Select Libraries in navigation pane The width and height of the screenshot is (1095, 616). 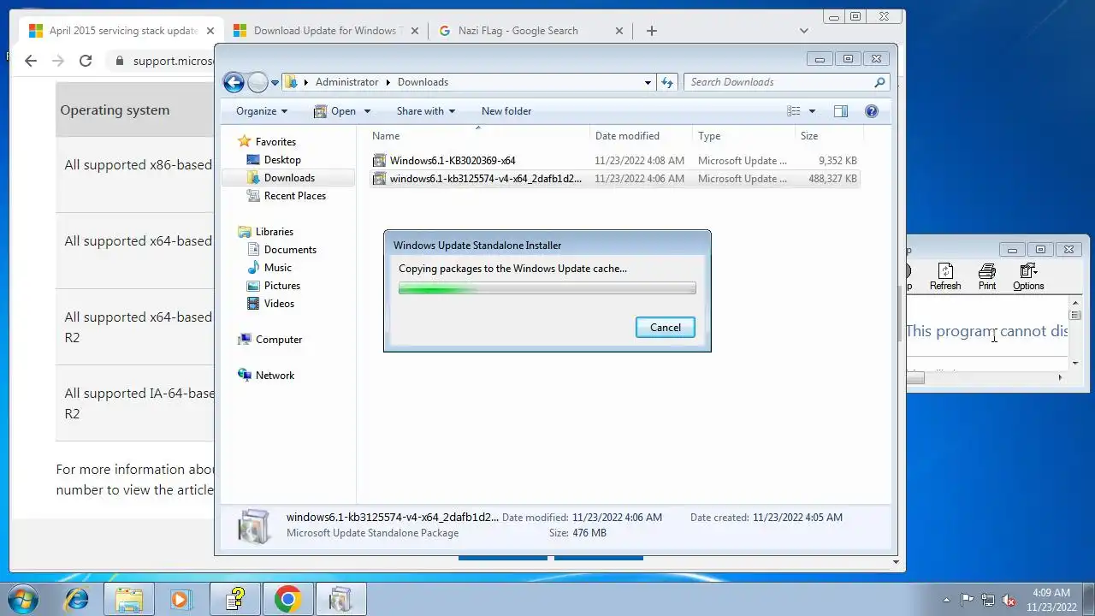coord(274,232)
